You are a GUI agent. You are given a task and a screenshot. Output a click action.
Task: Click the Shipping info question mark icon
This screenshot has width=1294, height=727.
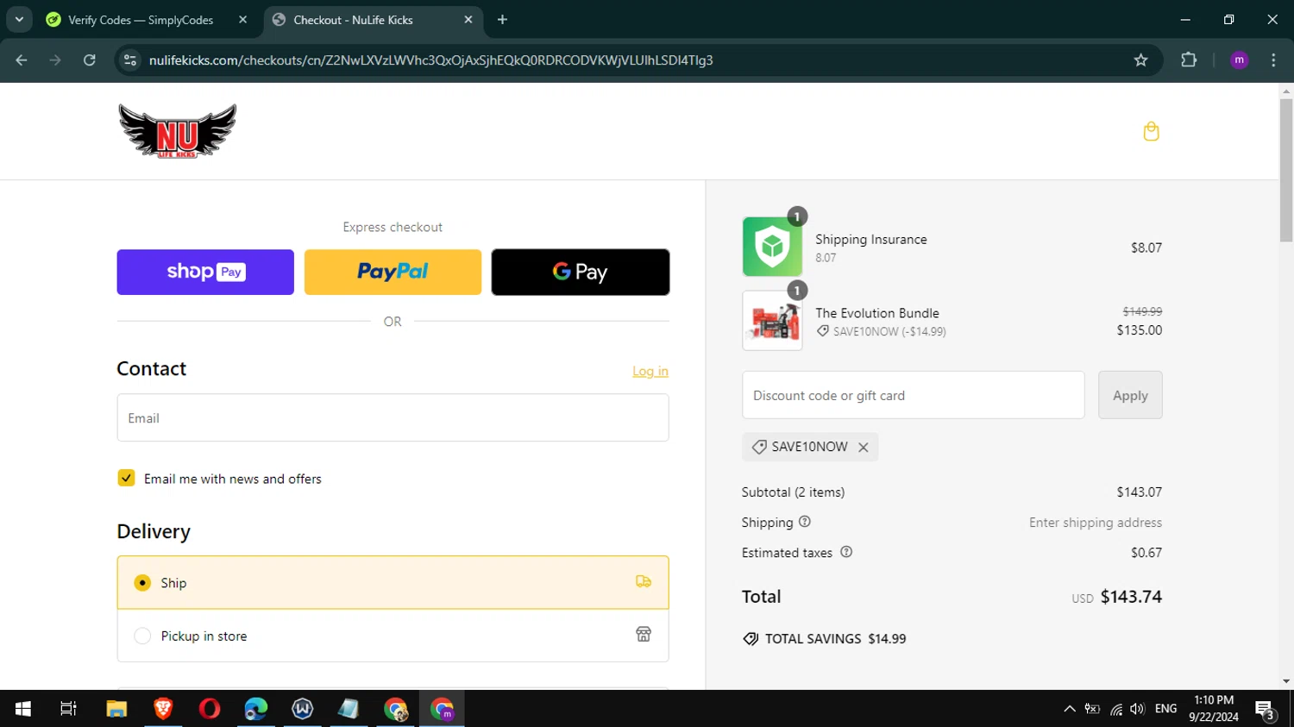tap(805, 522)
